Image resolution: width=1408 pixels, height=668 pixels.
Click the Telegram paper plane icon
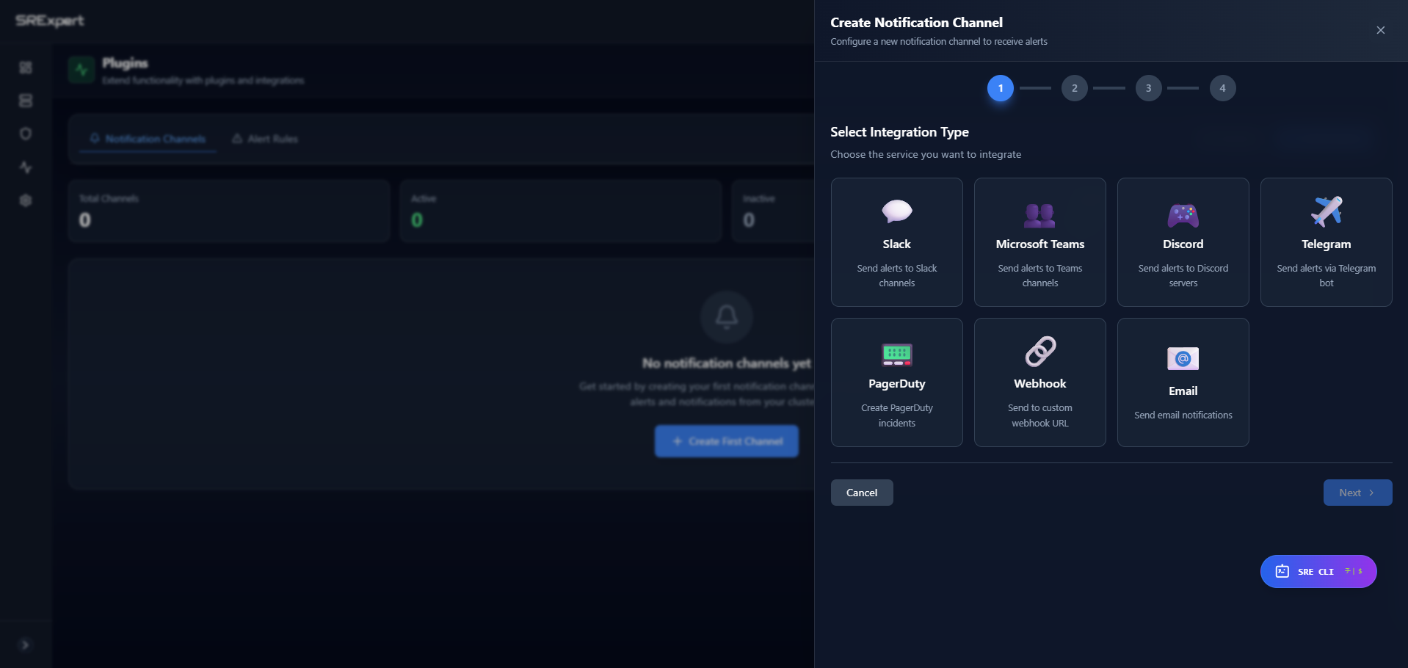click(1326, 211)
